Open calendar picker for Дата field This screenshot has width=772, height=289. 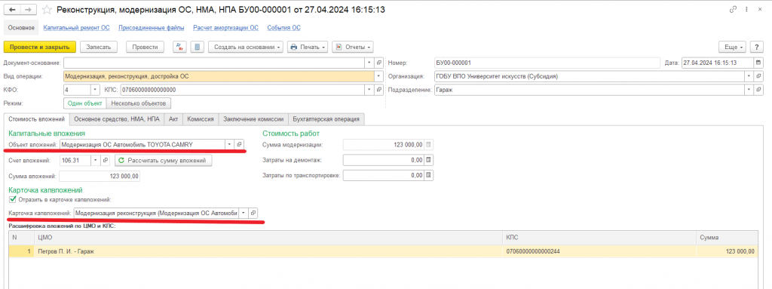click(x=758, y=63)
